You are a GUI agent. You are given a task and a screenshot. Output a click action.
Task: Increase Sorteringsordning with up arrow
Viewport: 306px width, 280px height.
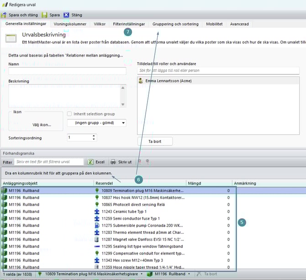click(94, 136)
